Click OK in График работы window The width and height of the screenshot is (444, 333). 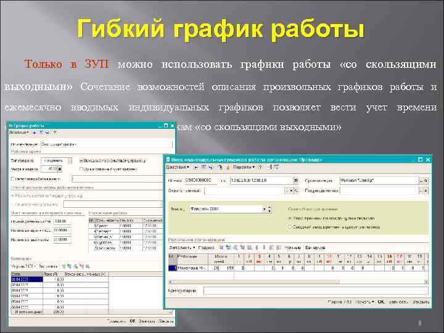(x=132, y=321)
